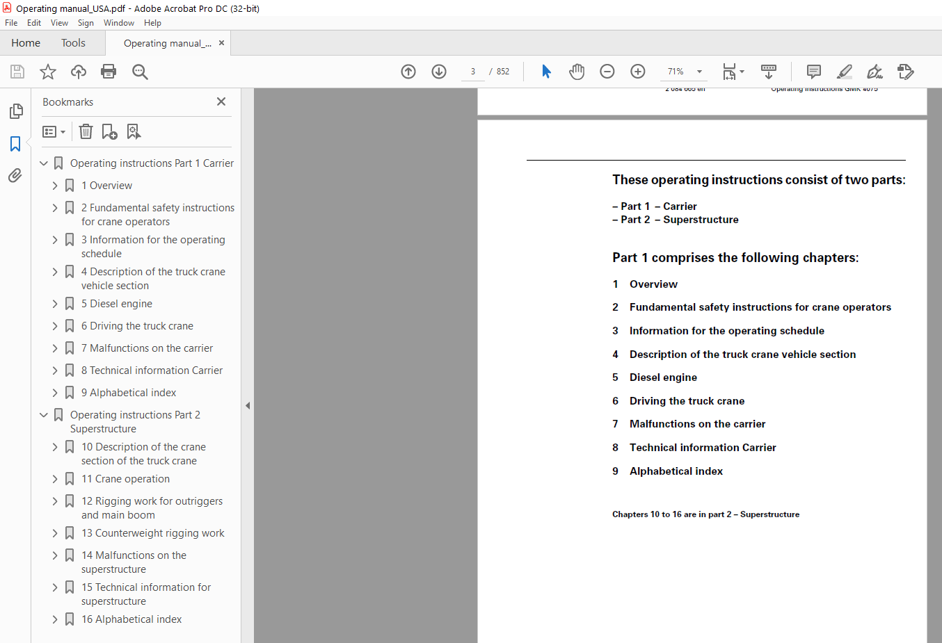The width and height of the screenshot is (942, 643).
Task: Select the highlight text pen tool
Action: coord(845,71)
